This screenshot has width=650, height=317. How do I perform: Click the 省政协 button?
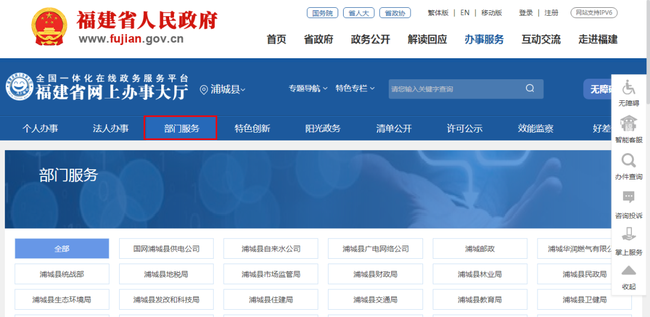point(395,13)
